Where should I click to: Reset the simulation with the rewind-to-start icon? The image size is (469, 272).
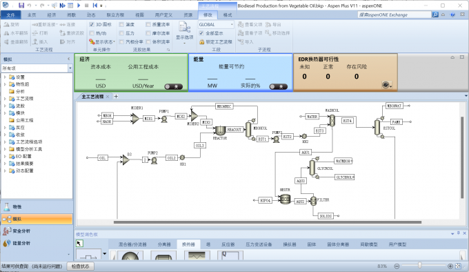coord(94,6)
